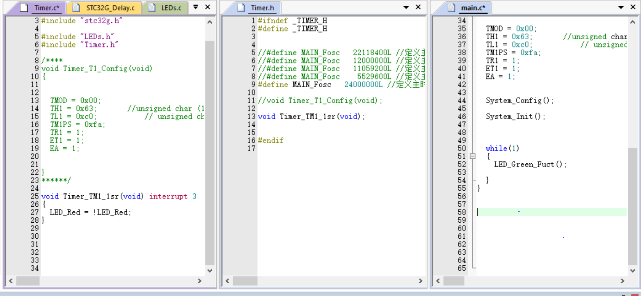Click the Timer.h tab
This screenshot has height=296, width=641.
(262, 8)
